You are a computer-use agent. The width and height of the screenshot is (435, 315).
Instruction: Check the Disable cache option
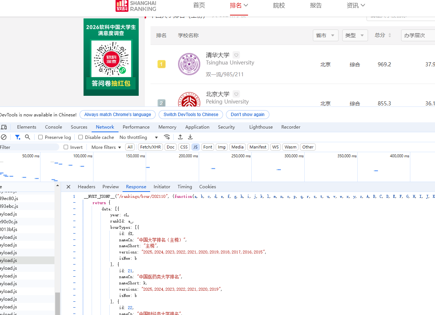pyautogui.click(x=80, y=137)
